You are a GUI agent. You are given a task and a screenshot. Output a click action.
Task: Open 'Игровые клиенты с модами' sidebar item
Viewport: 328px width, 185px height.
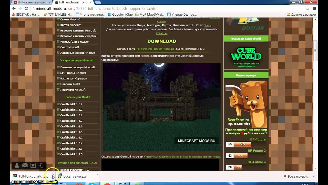[x=78, y=36]
